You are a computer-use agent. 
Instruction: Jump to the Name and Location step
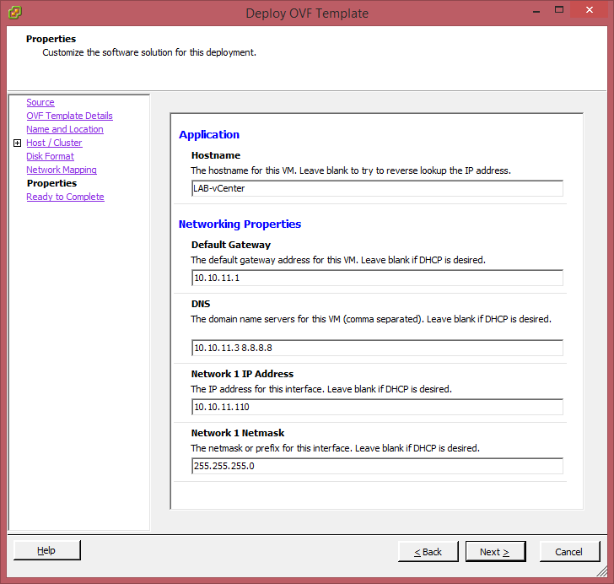point(64,129)
